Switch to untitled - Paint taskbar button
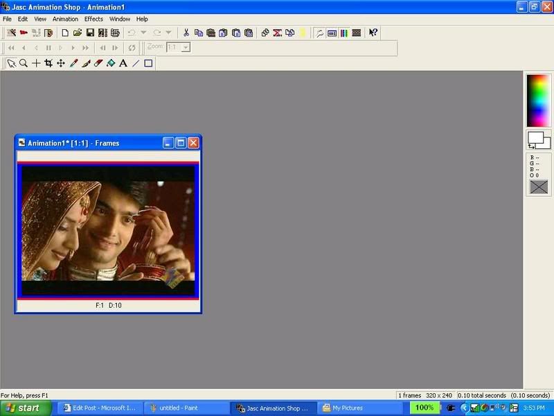The height and width of the screenshot is (416, 554). click(x=186, y=408)
